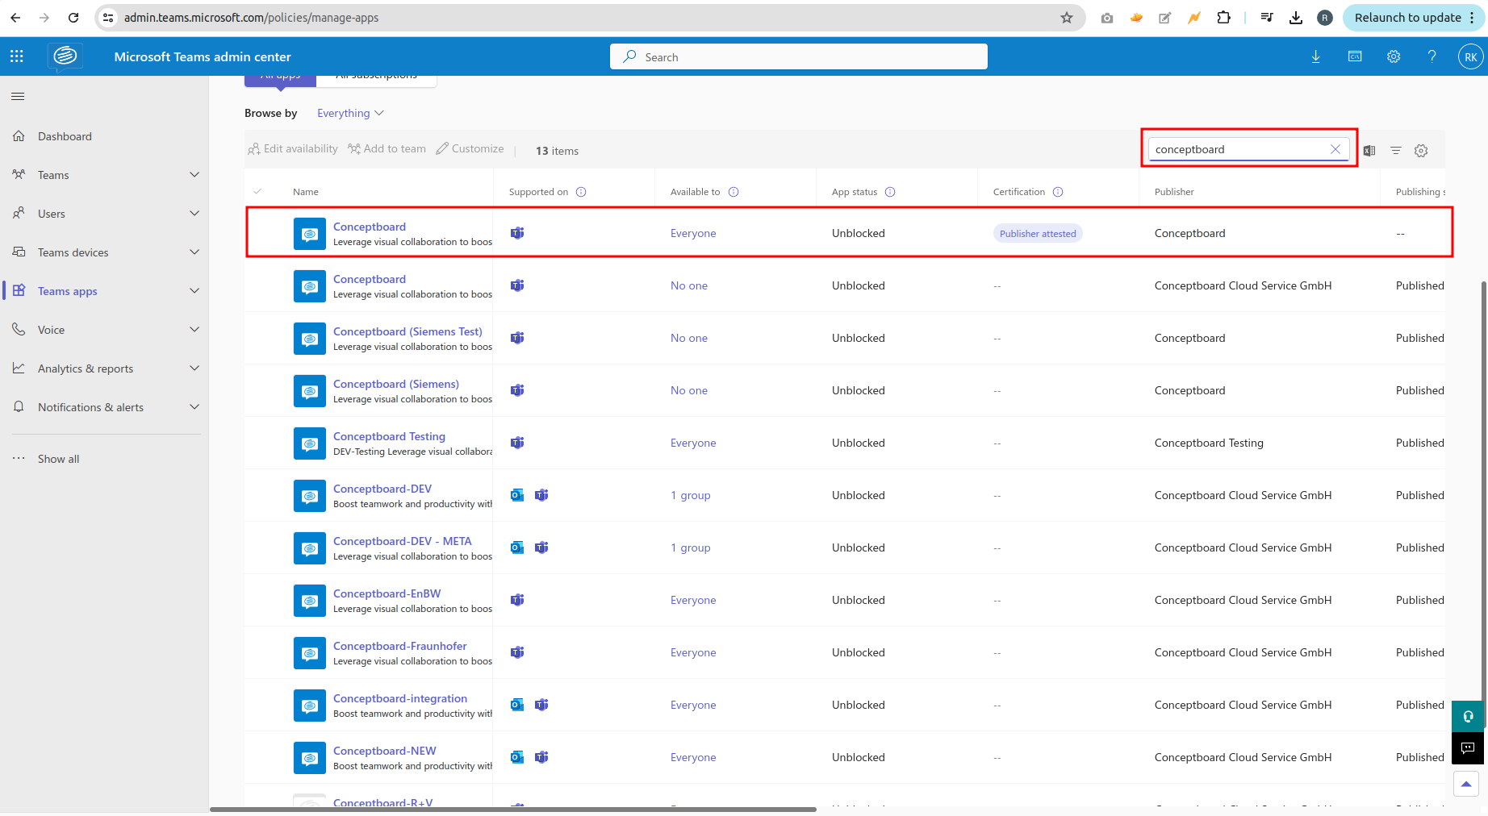Expand Users section in sidebar
Image resolution: width=1488 pixels, height=816 pixels.
(x=194, y=214)
